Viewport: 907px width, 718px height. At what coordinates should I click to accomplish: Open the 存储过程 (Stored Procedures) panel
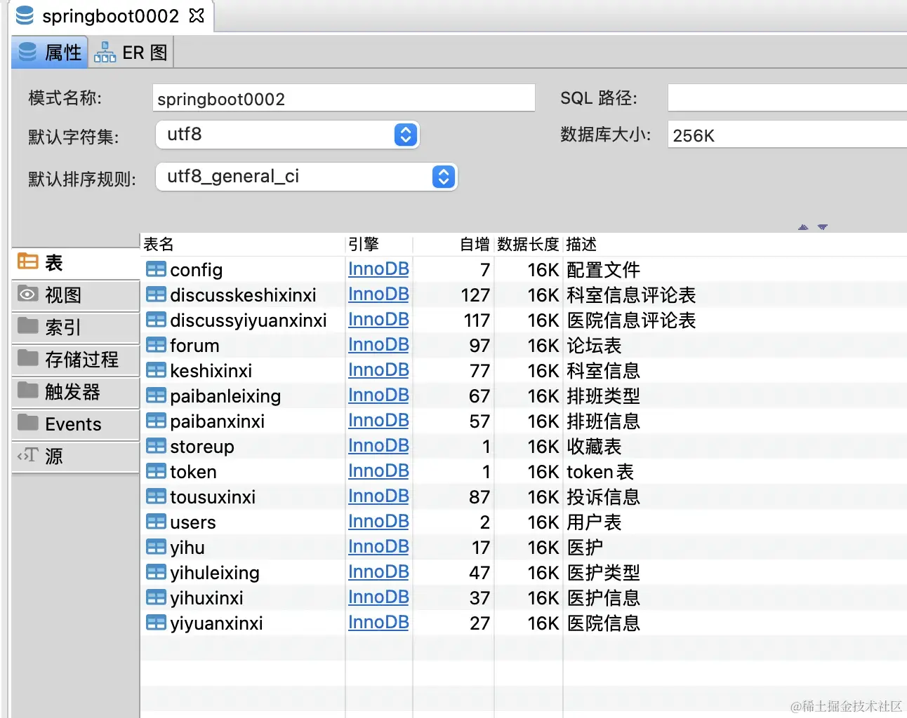click(x=27, y=359)
